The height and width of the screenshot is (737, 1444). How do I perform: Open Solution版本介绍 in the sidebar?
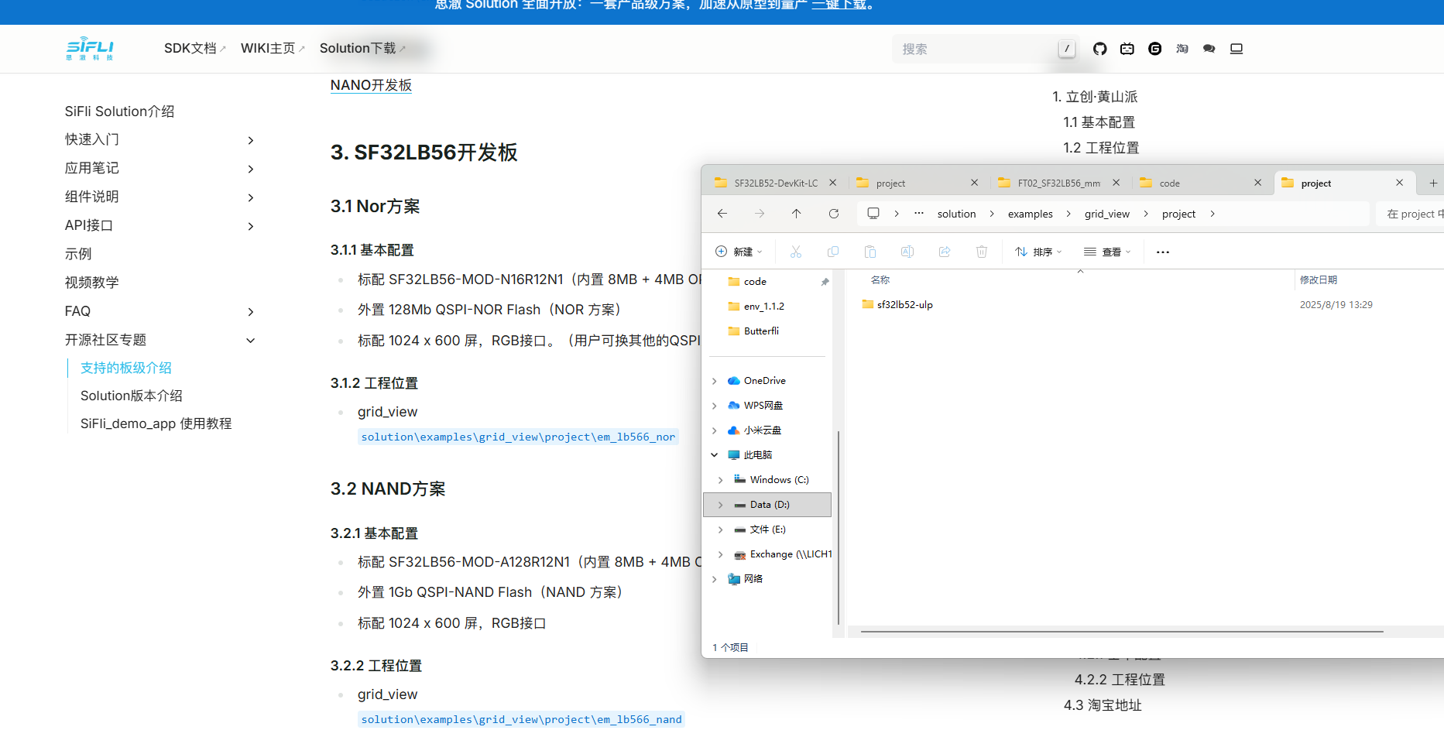(131, 396)
